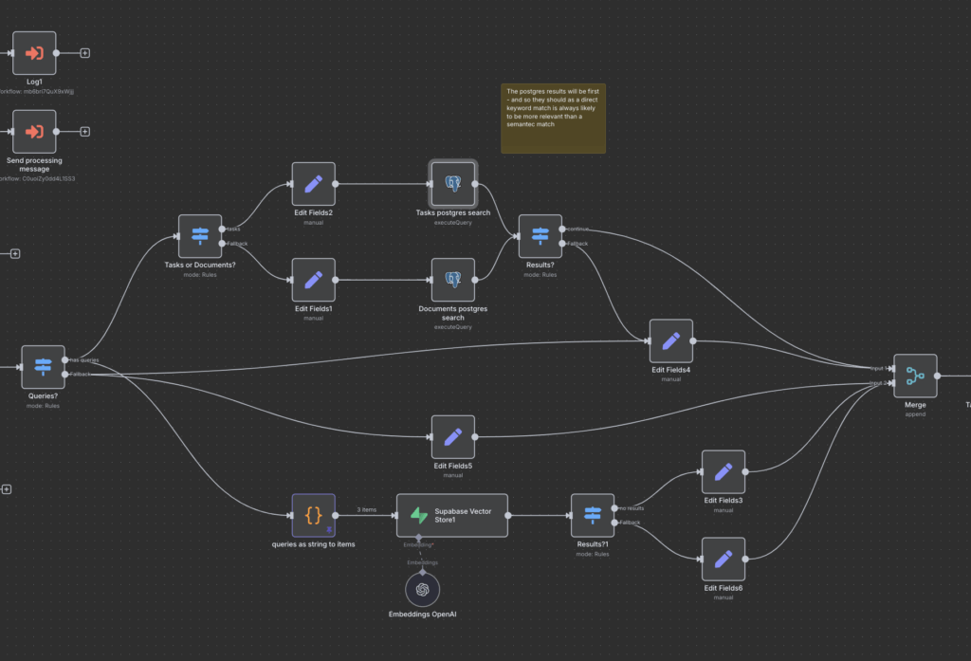This screenshot has height=661, width=971.
Task: Click the 'append' text under Merge
Action: point(915,414)
